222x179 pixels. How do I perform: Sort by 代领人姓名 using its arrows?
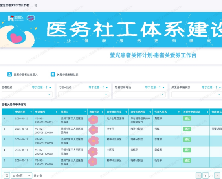tap(179, 112)
